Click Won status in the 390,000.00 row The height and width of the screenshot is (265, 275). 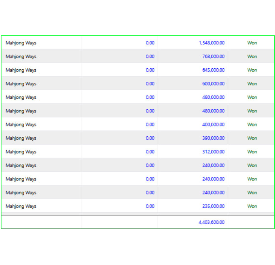(252, 138)
